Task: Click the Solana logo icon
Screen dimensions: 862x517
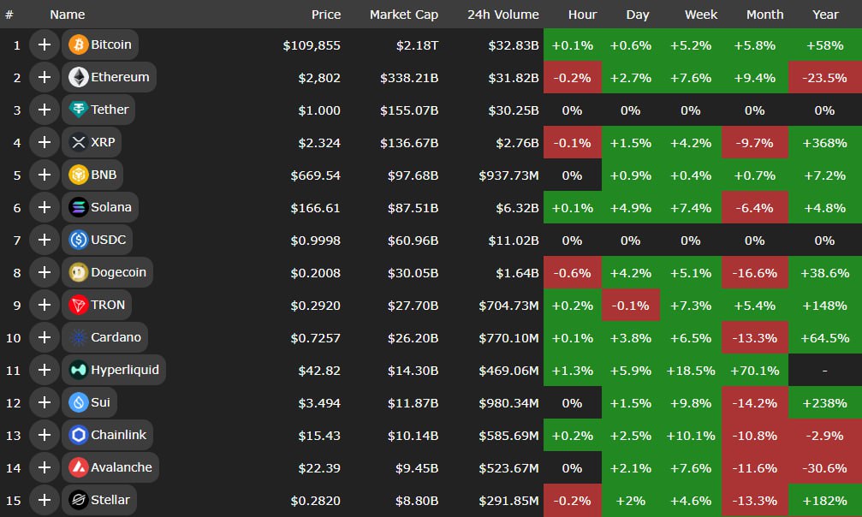Action: (x=79, y=207)
